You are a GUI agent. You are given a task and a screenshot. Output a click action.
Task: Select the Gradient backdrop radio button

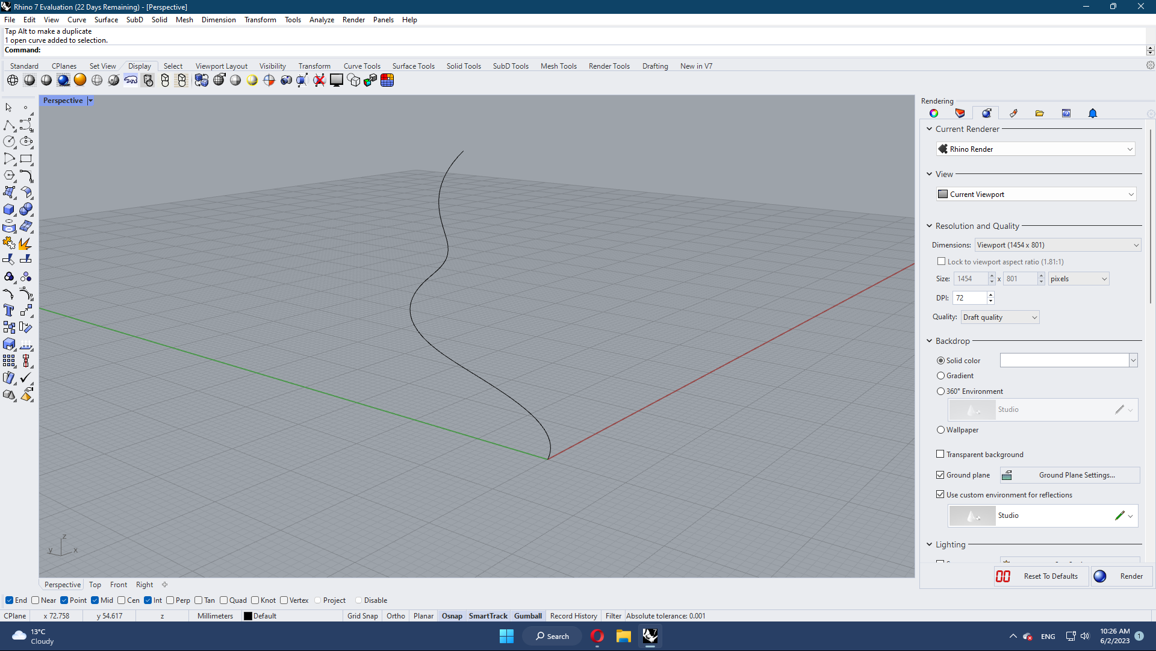[940, 375]
